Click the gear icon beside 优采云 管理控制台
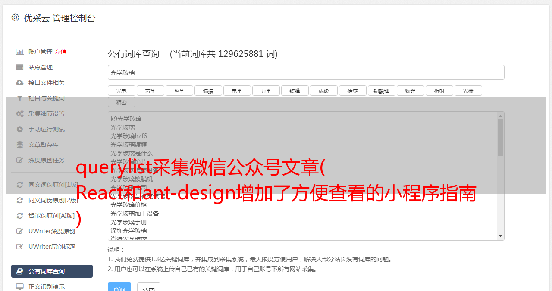The height and width of the screenshot is (291, 552). click(x=16, y=18)
